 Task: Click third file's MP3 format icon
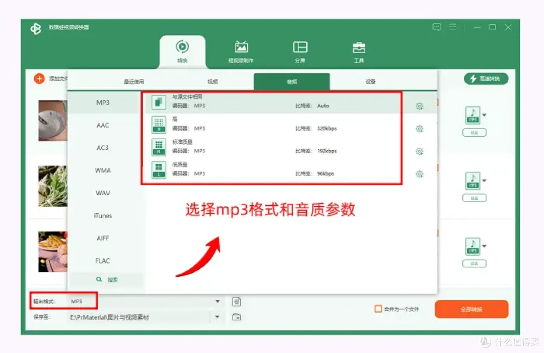[473, 246]
